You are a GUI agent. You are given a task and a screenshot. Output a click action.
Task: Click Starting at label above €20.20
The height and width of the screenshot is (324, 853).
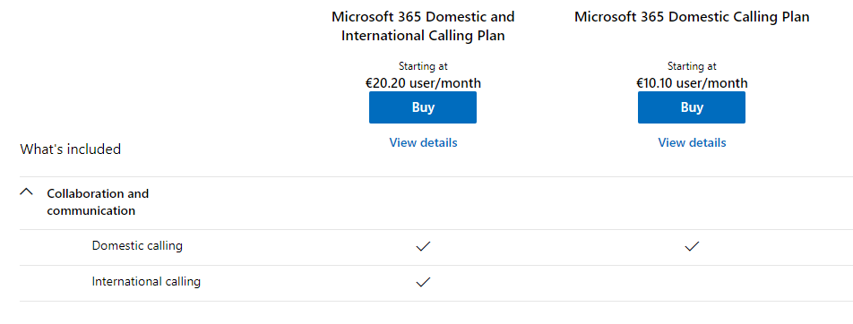pyautogui.click(x=423, y=66)
